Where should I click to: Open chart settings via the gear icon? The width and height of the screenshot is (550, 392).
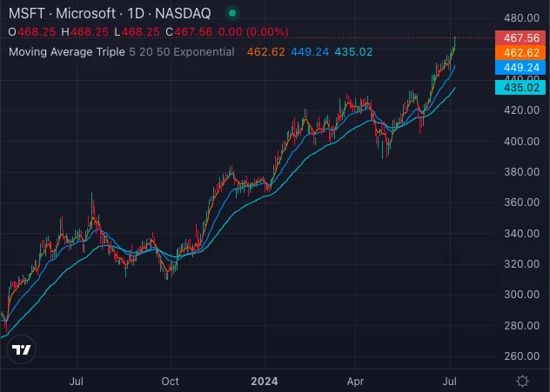click(x=522, y=381)
